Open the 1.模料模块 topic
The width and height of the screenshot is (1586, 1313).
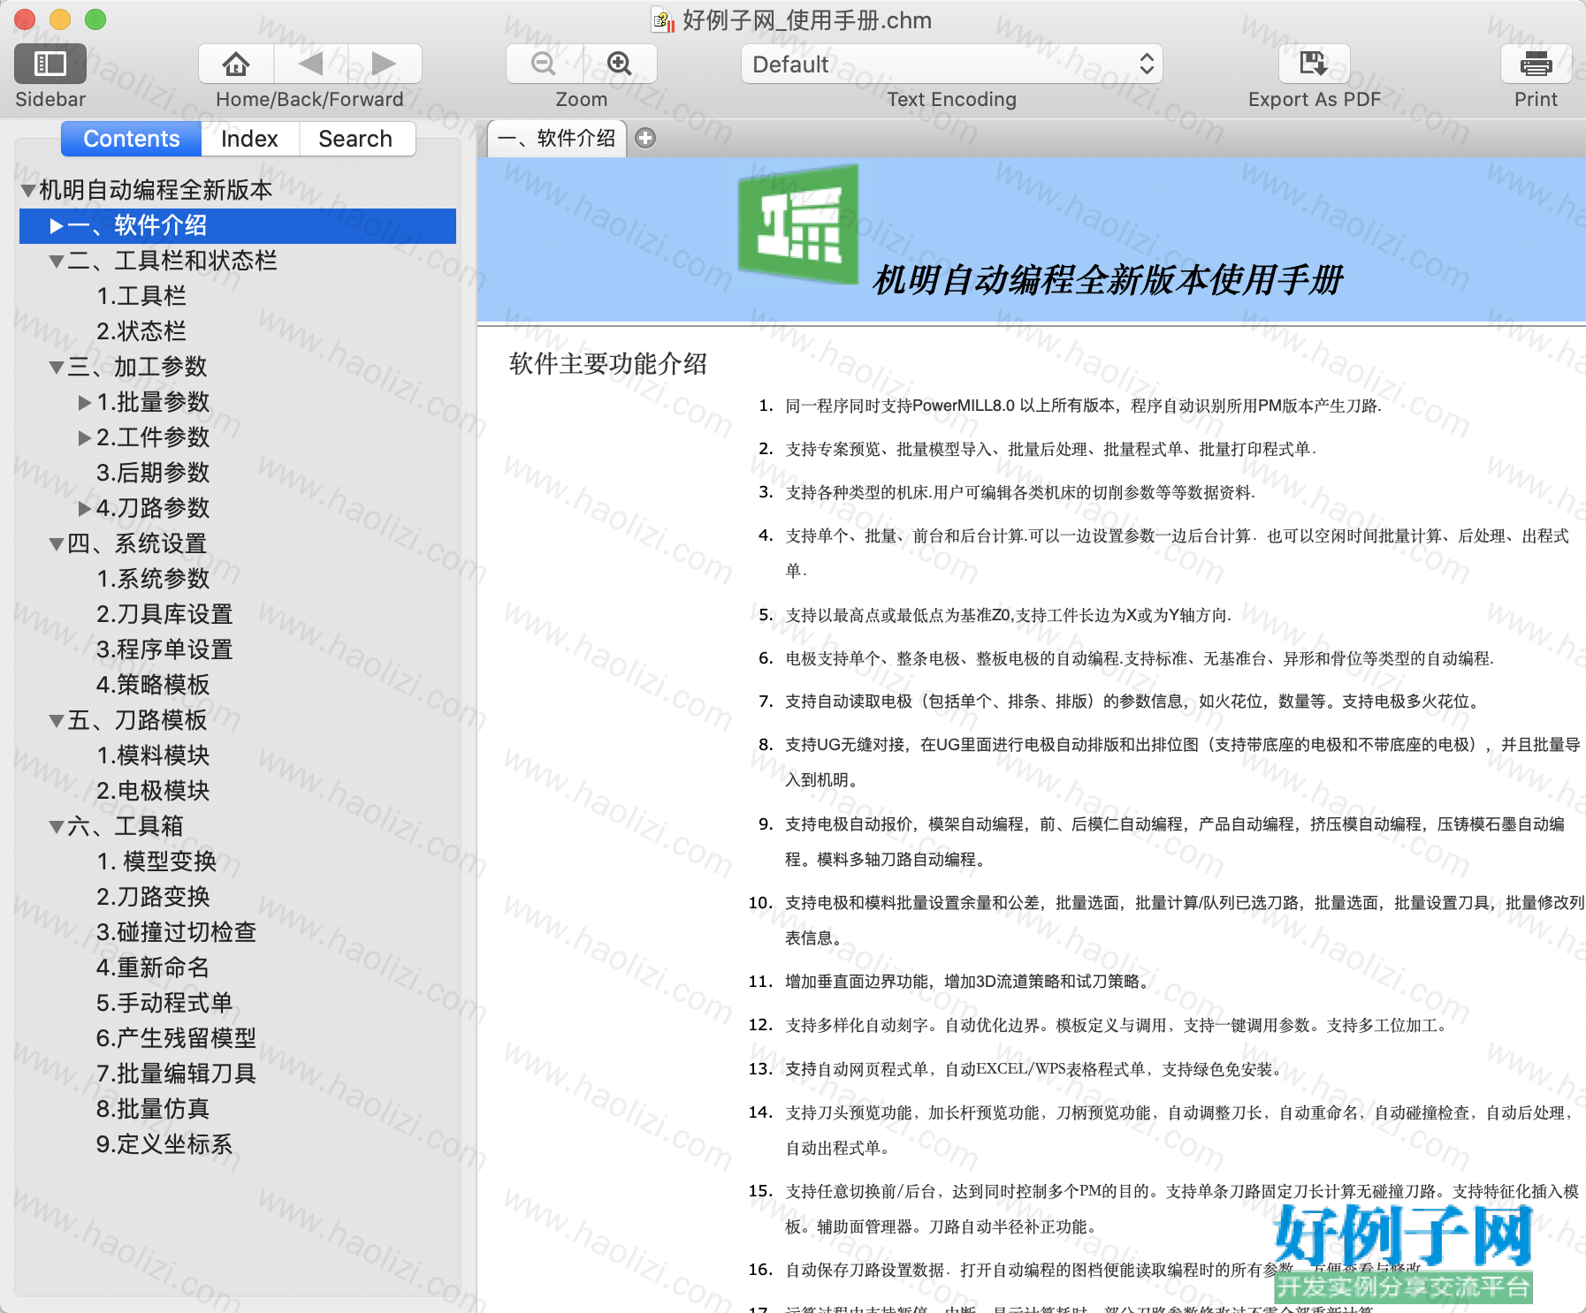tap(153, 755)
